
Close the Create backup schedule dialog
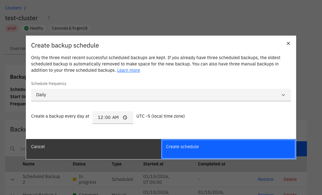pyautogui.click(x=288, y=43)
